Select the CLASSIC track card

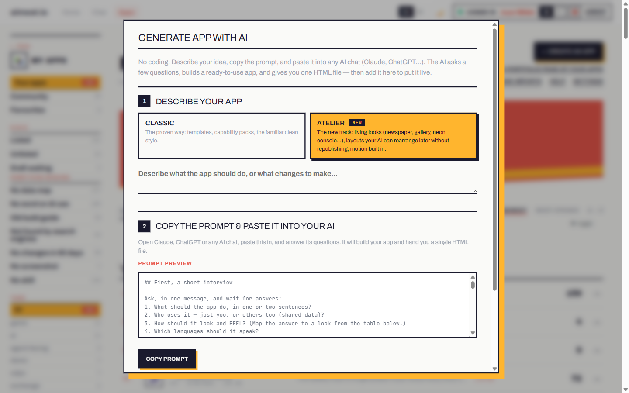(222, 136)
